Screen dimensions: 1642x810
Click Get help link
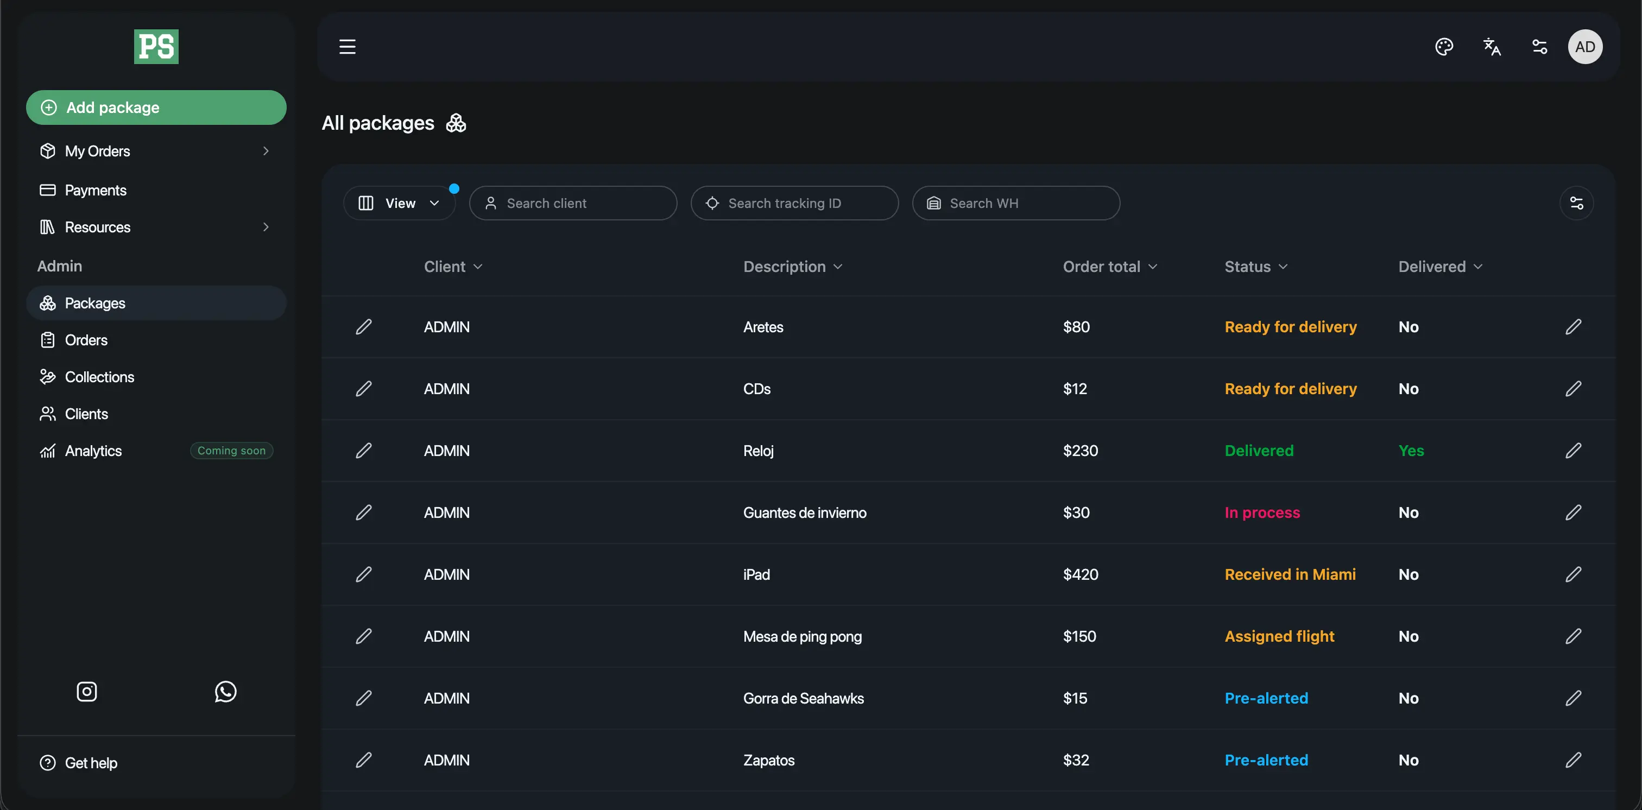click(91, 763)
